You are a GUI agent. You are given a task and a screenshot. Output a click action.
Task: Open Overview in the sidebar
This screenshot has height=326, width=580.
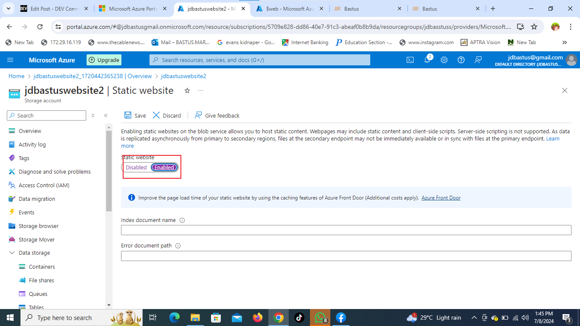click(x=30, y=131)
